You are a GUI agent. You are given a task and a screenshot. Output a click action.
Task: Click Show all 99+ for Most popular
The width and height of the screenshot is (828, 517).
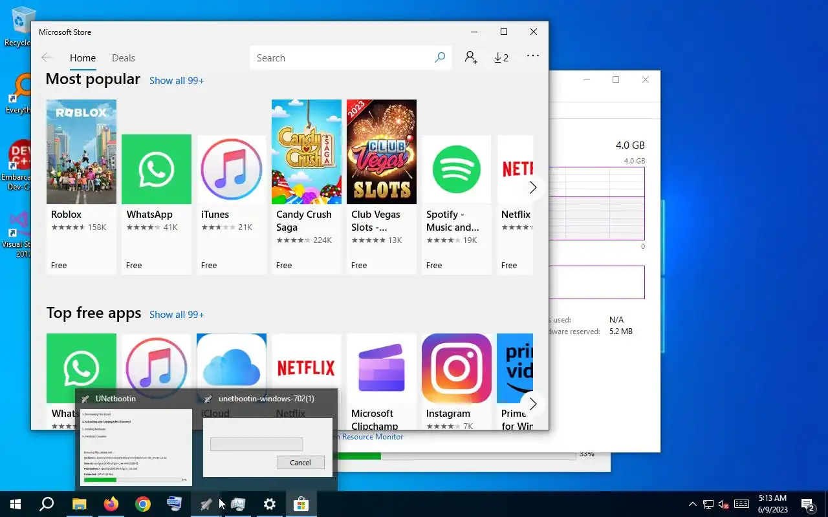point(177,81)
